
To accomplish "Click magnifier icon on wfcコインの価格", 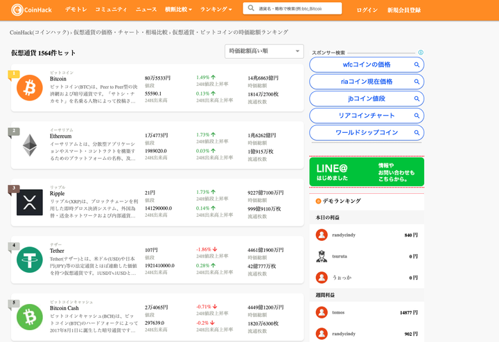I will pos(417,65).
